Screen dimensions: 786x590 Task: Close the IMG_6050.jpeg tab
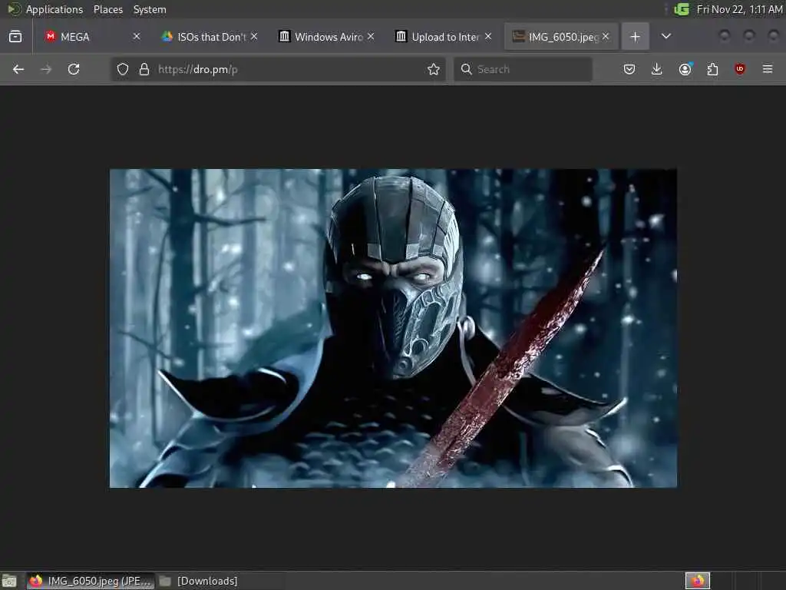click(x=606, y=37)
